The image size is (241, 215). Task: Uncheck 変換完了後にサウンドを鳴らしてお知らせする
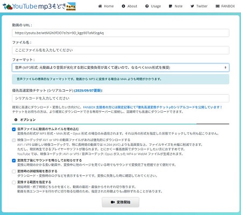point(14,161)
